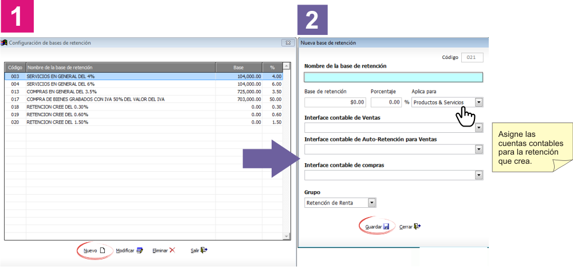Open the Interface contable de compras dropdown

click(x=478, y=175)
